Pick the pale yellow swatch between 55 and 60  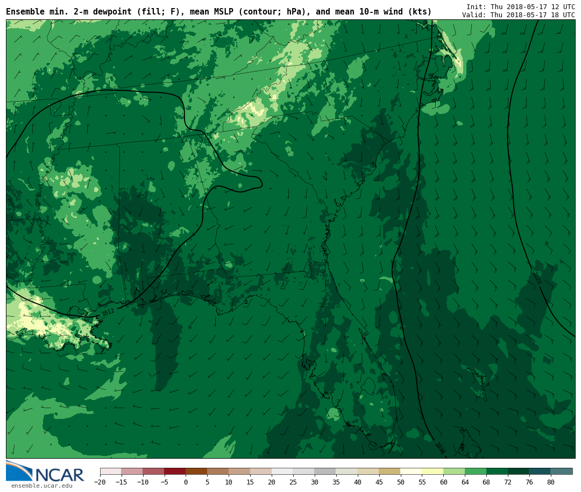[433, 472]
